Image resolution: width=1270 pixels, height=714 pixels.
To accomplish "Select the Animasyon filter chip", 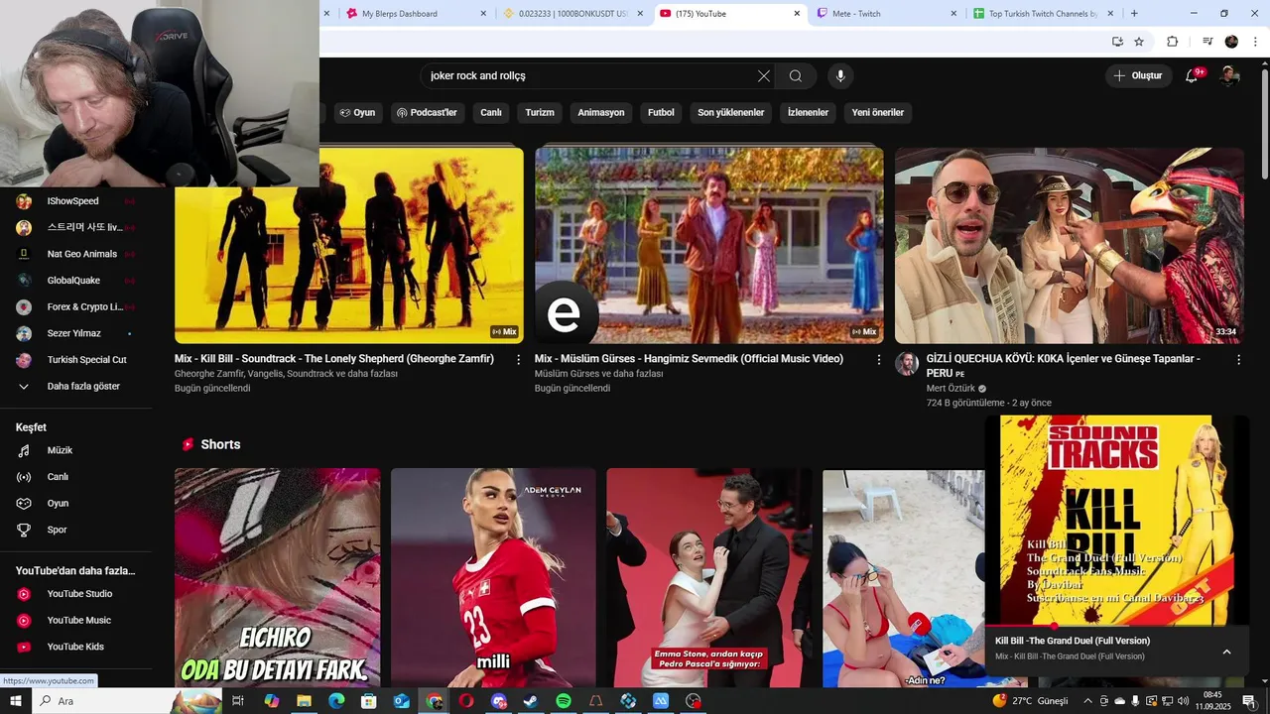I will [x=601, y=113].
